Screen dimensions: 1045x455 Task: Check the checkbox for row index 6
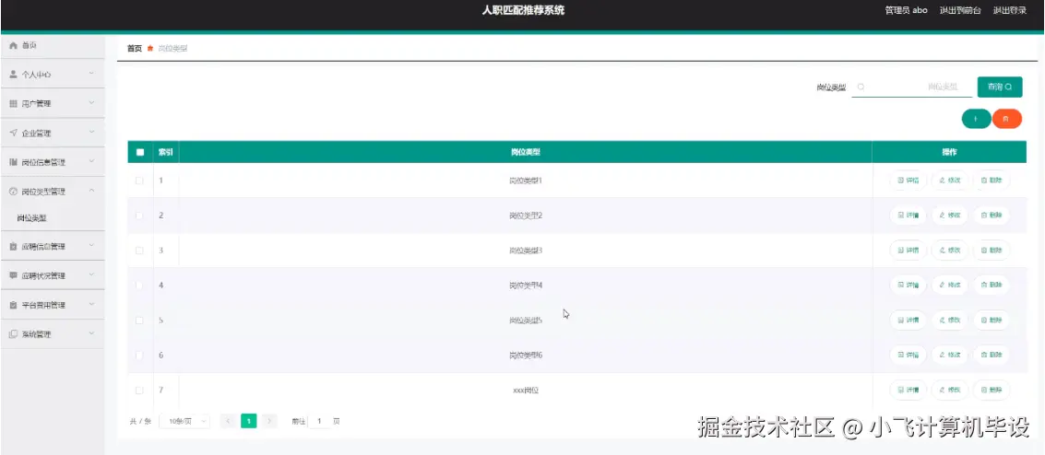pos(139,356)
